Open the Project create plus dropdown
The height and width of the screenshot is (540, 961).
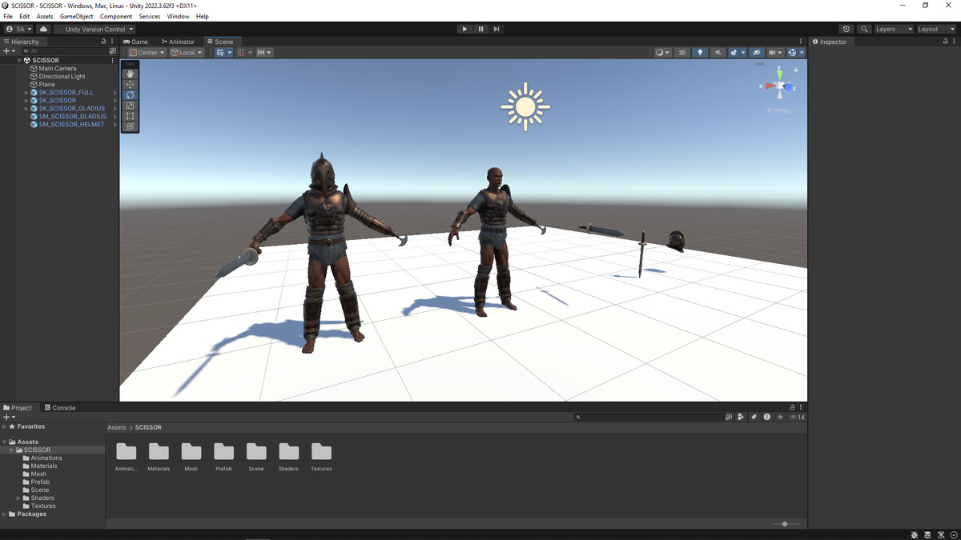click(9, 417)
